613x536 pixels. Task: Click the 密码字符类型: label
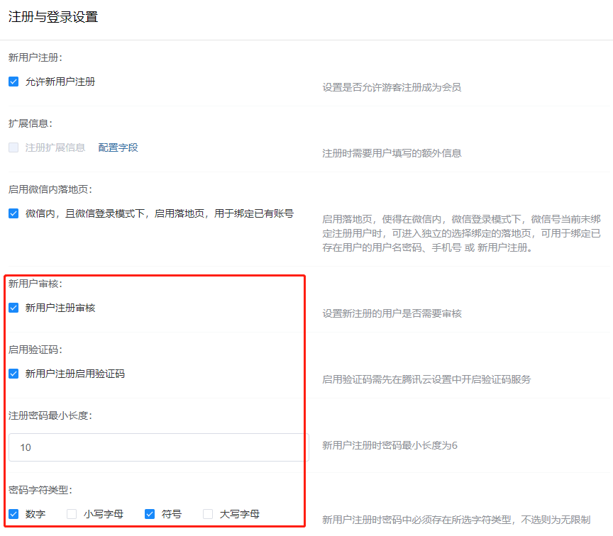pos(40,490)
